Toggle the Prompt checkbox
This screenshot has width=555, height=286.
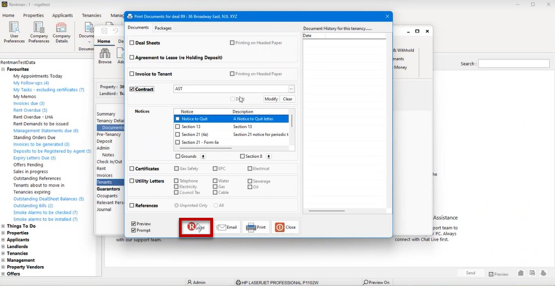[x=133, y=230]
